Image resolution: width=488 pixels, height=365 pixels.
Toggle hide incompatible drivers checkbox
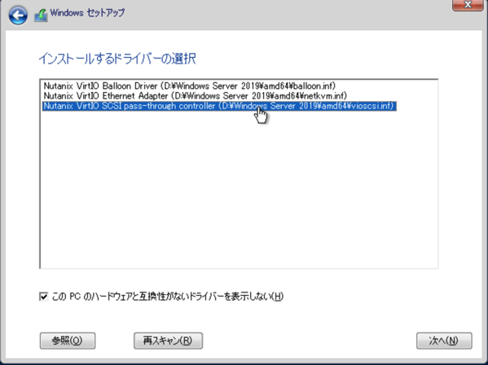44,297
